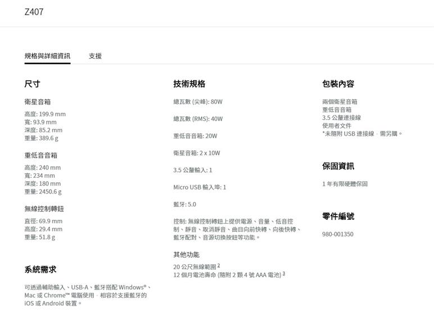The width and height of the screenshot is (434, 313).
Task: Click the 包裝內容 heading
Action: pyautogui.click(x=338, y=84)
